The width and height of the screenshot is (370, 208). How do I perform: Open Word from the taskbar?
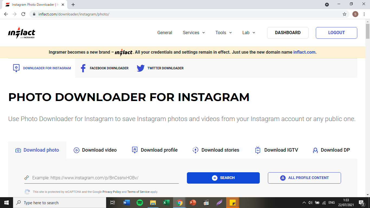coord(126,203)
